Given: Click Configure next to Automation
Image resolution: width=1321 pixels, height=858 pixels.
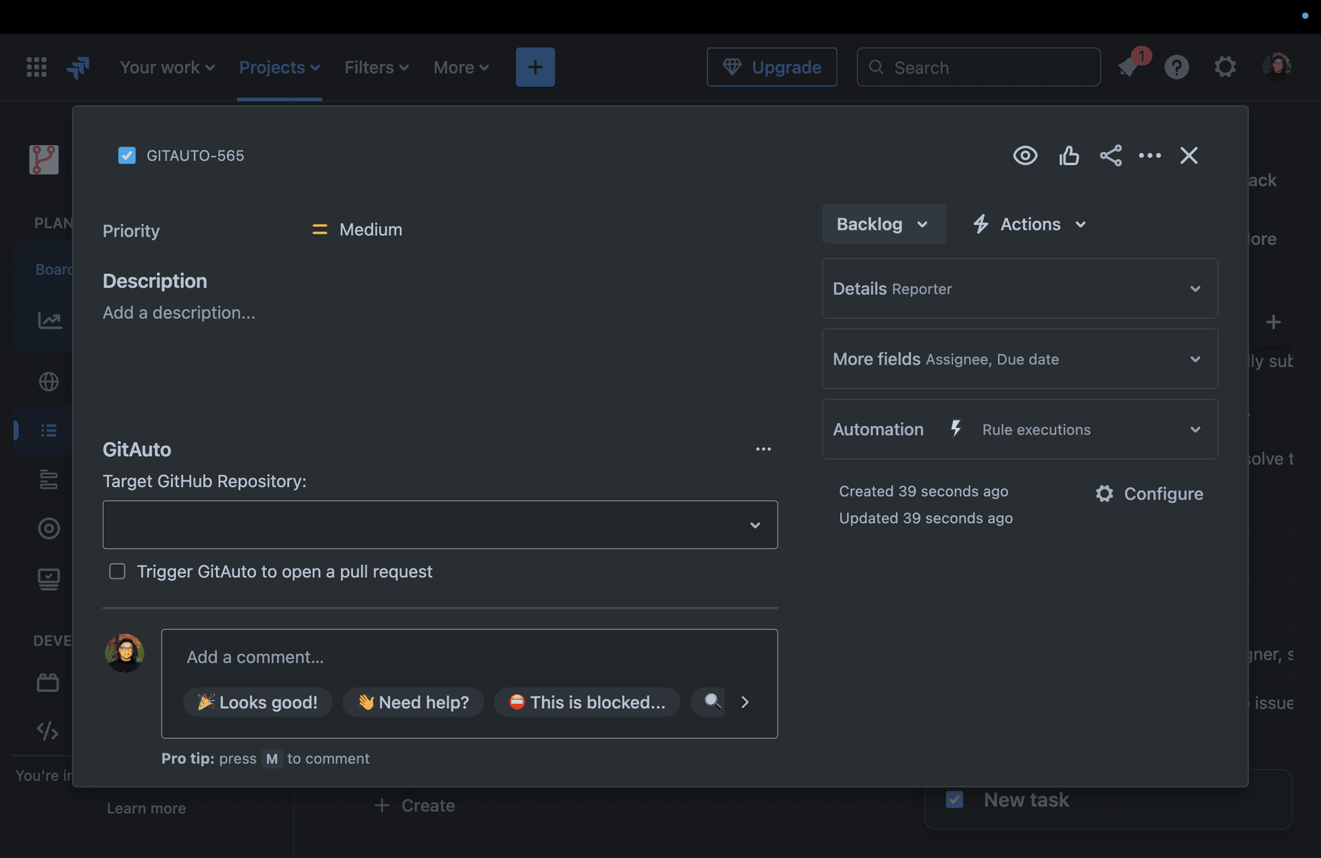Looking at the screenshot, I should click(x=1149, y=493).
